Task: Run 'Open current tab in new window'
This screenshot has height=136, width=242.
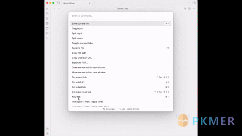Action: coord(121,68)
